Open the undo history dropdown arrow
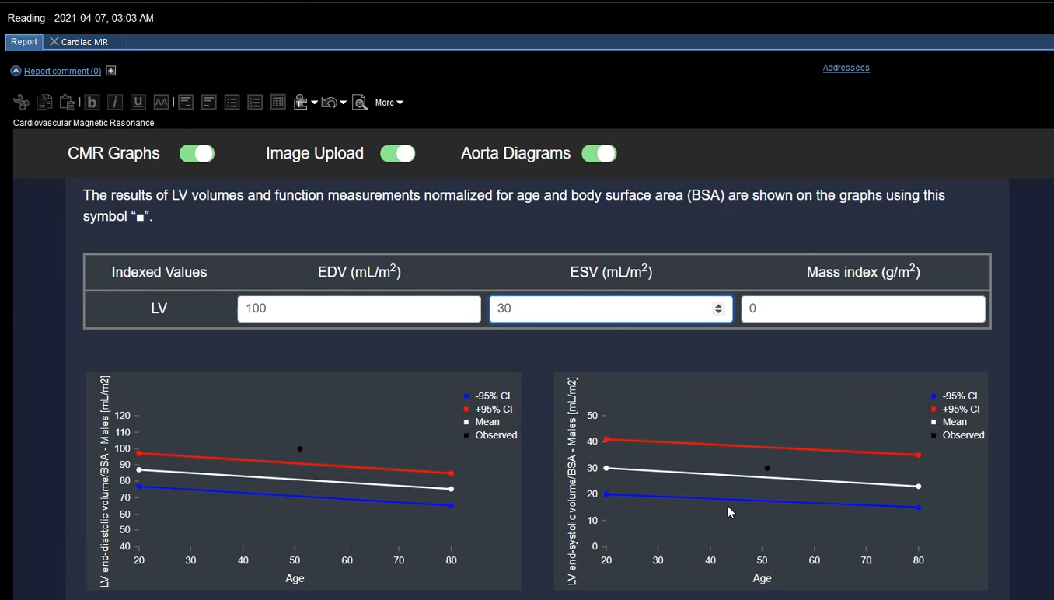The height and width of the screenshot is (600, 1054). pos(343,103)
